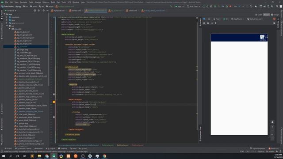
Task: Click the hand pan icon in preview
Action: 272,122
